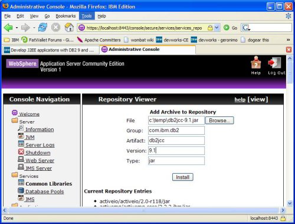Select the Administrative Console tab

147,50
